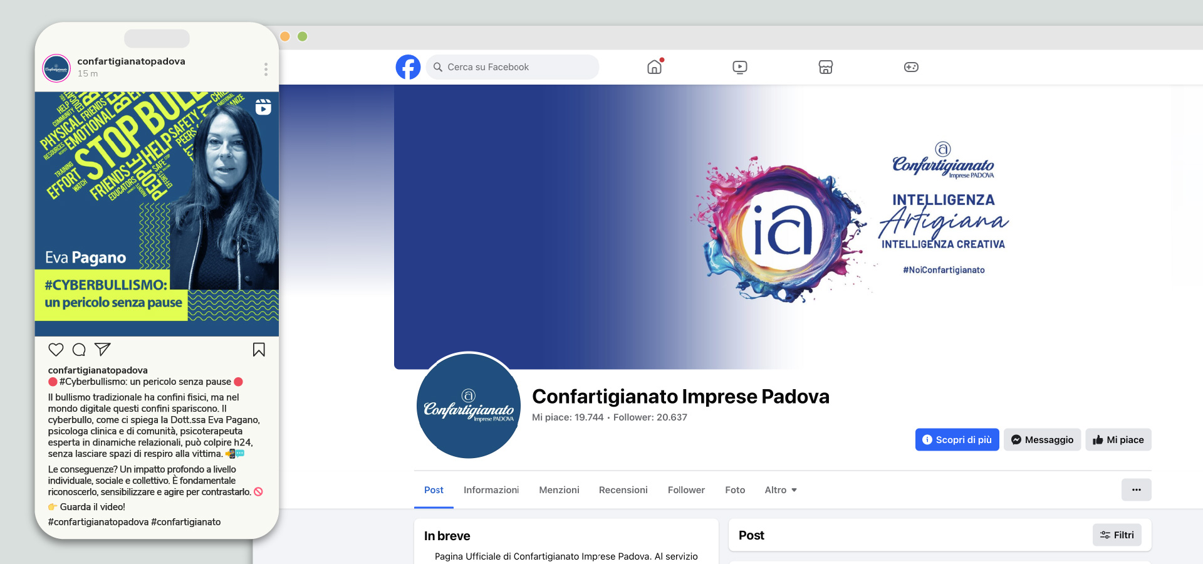Click the confartigianatopadova name above the caption
This screenshot has width=1203, height=564.
(98, 370)
